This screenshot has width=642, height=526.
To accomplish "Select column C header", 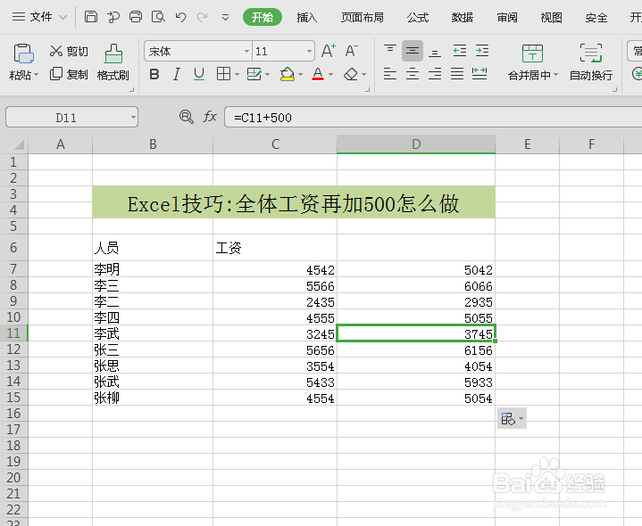I will coord(275,144).
